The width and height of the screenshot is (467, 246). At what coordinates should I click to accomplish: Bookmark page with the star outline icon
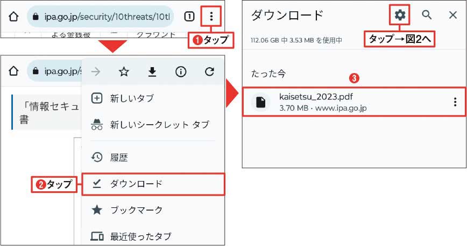(124, 71)
